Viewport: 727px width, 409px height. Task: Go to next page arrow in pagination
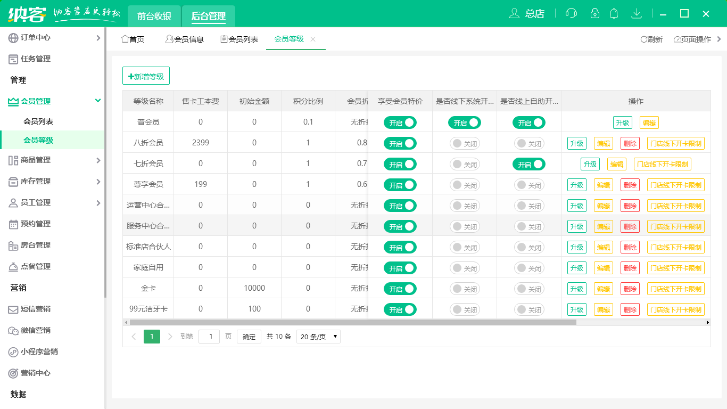click(x=170, y=337)
